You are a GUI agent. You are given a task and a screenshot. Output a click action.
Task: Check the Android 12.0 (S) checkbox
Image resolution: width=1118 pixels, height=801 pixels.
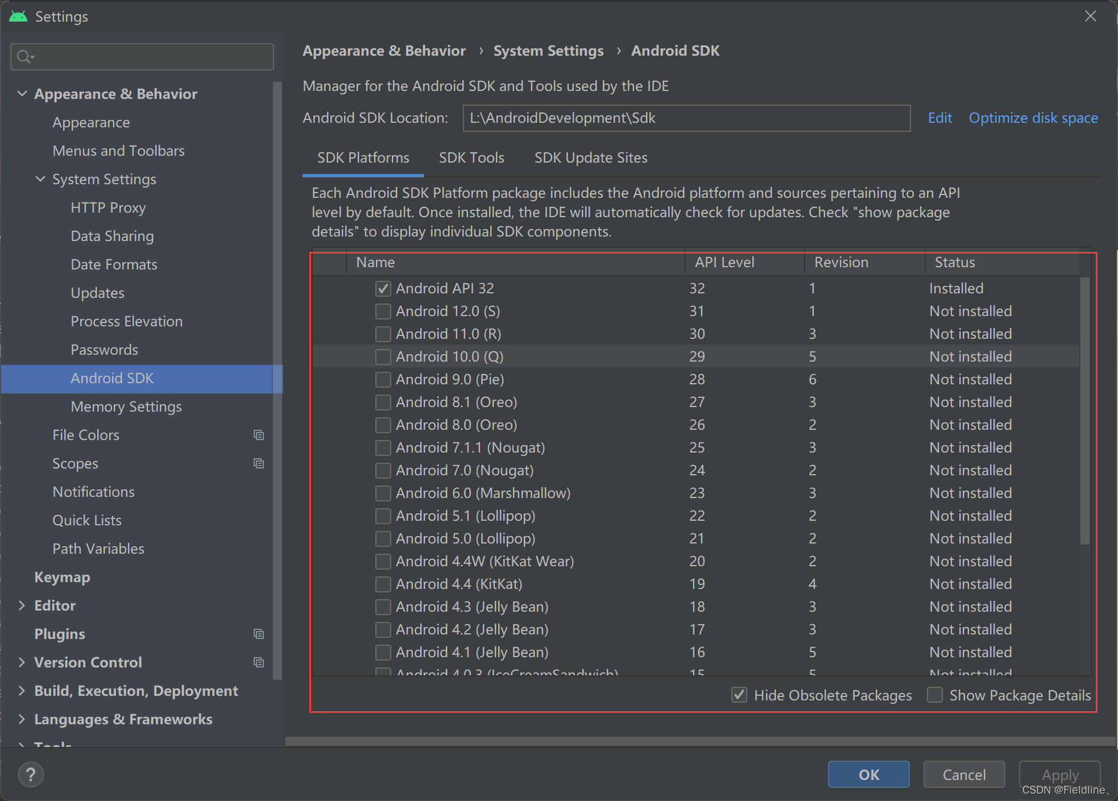point(383,311)
